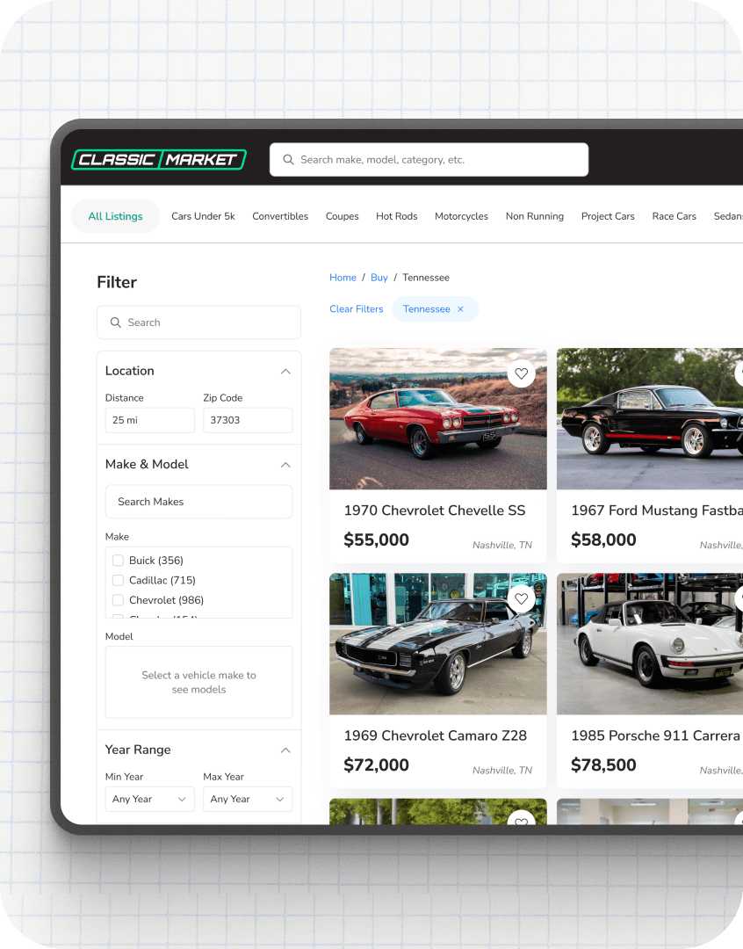Click the heart on the Camaro Z28 card
The image size is (743, 949).
(x=521, y=598)
